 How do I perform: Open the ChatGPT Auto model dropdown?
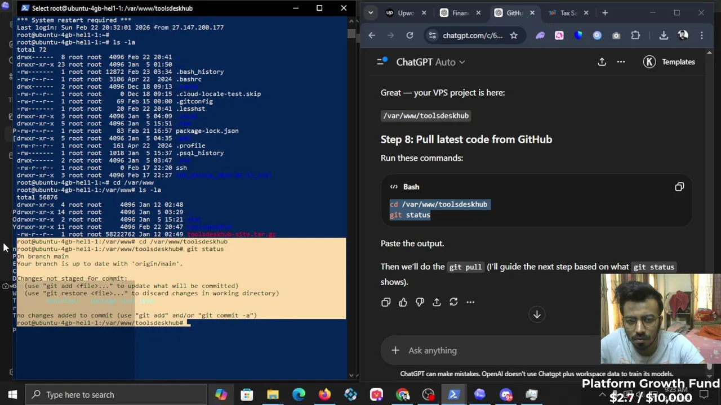(x=430, y=62)
